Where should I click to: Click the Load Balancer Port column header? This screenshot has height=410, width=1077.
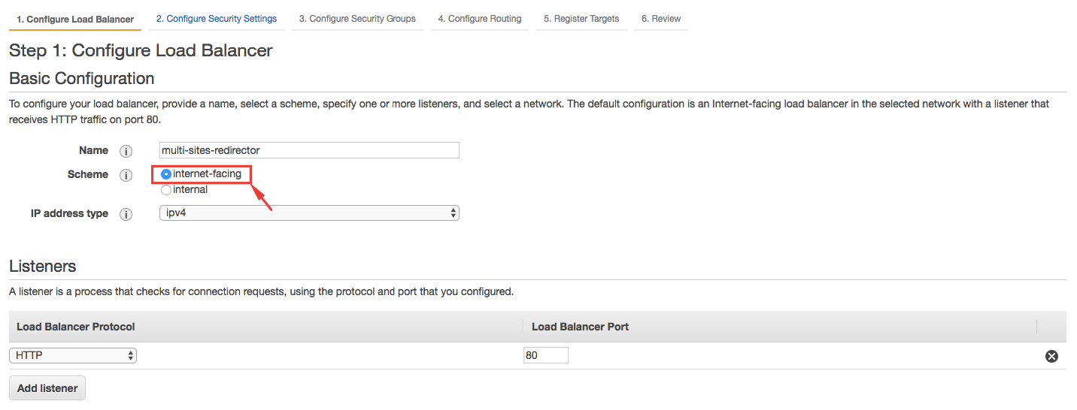[x=580, y=327]
